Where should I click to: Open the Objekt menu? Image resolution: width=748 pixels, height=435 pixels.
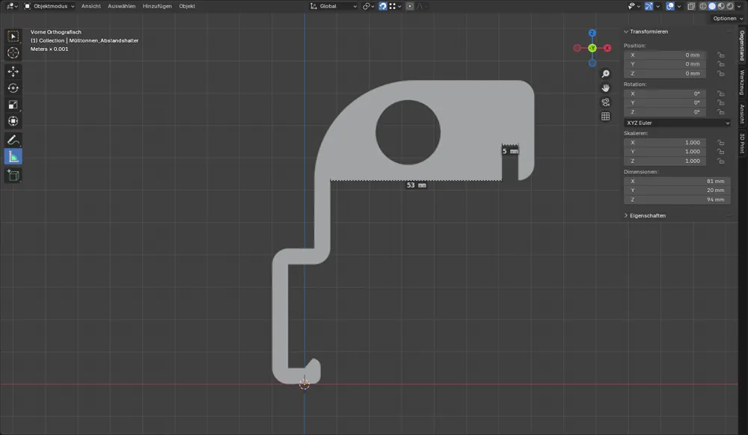(x=187, y=6)
